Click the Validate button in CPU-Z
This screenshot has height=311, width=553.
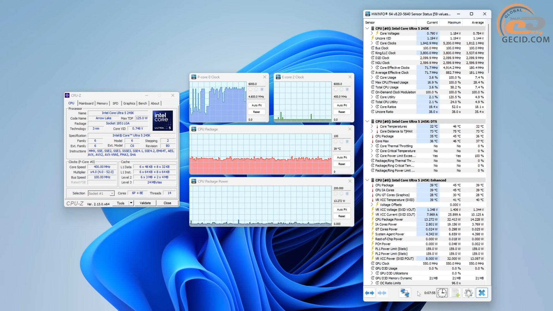[x=145, y=203]
